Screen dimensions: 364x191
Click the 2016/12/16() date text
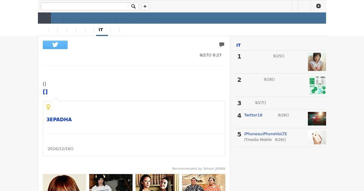[x=60, y=149]
